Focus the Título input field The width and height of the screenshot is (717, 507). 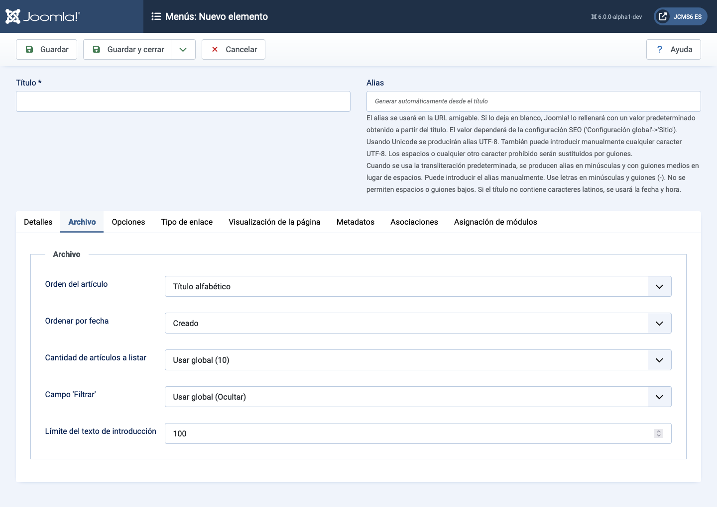click(183, 101)
